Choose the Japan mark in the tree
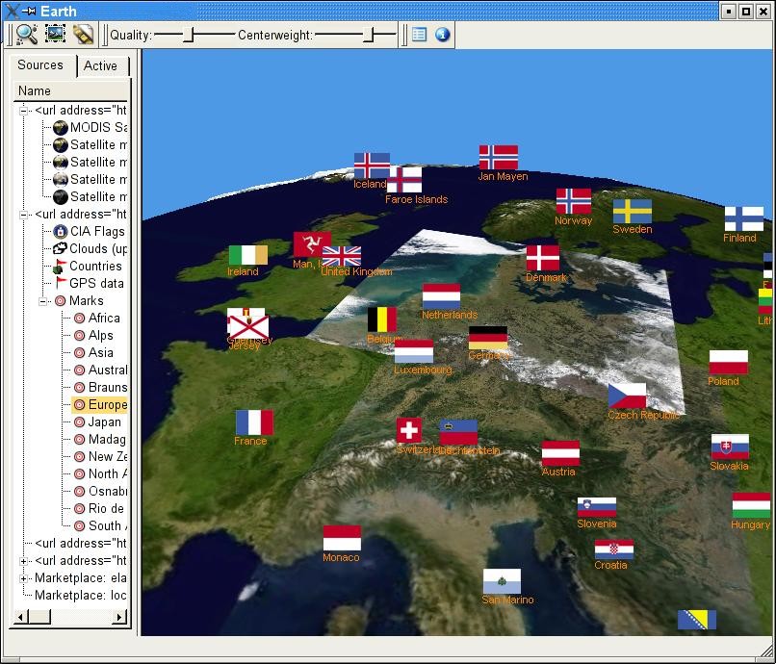 pyautogui.click(x=104, y=422)
